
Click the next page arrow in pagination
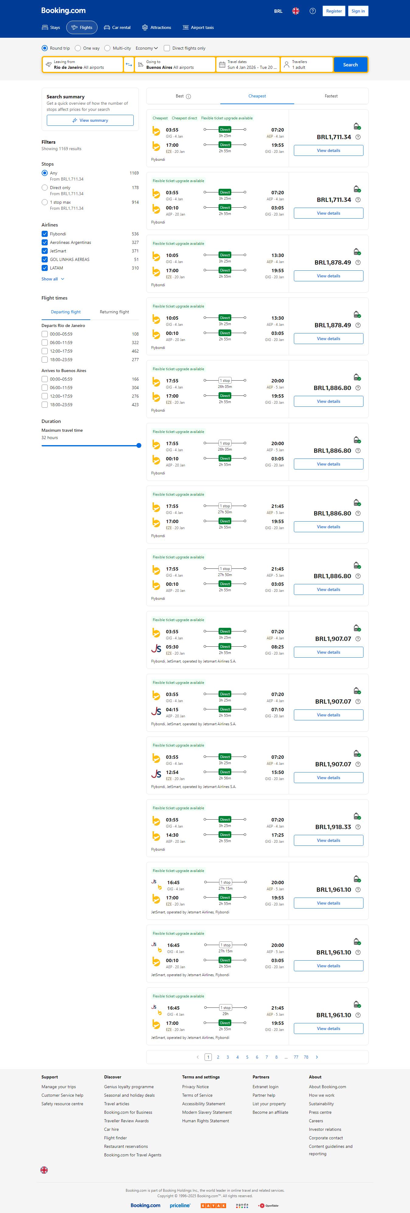316,1057
